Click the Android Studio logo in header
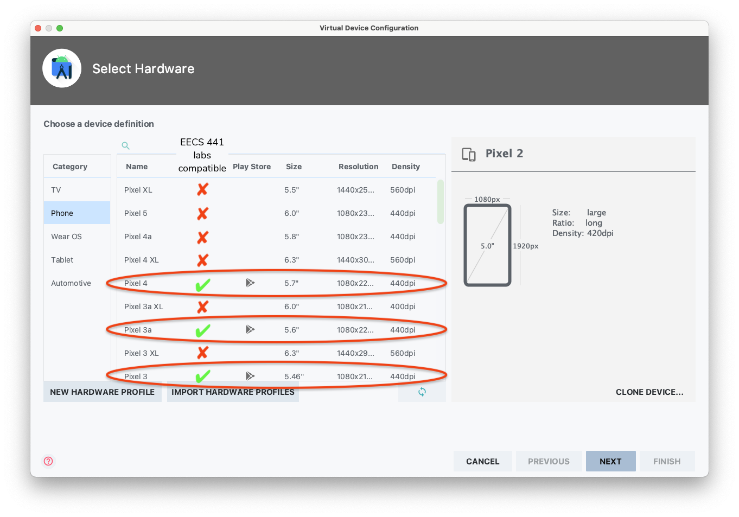Screen dimensions: 739x517 (62, 68)
